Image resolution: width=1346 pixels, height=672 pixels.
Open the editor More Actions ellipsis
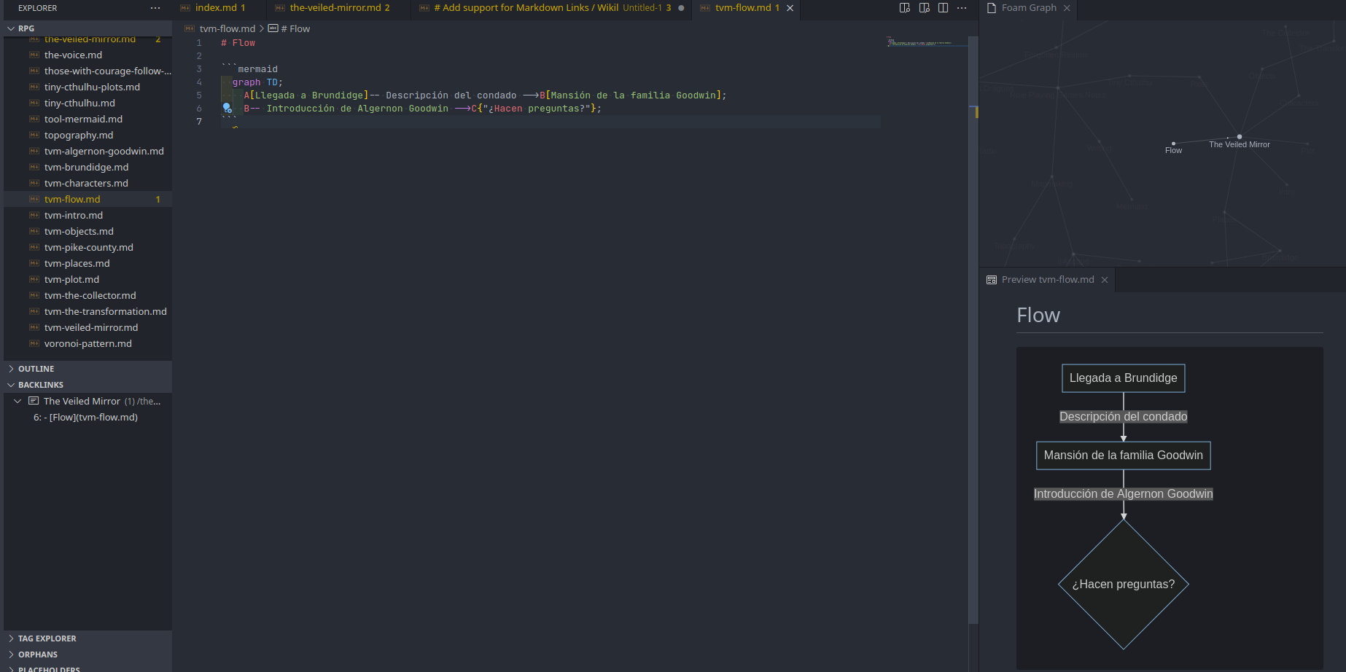[961, 7]
